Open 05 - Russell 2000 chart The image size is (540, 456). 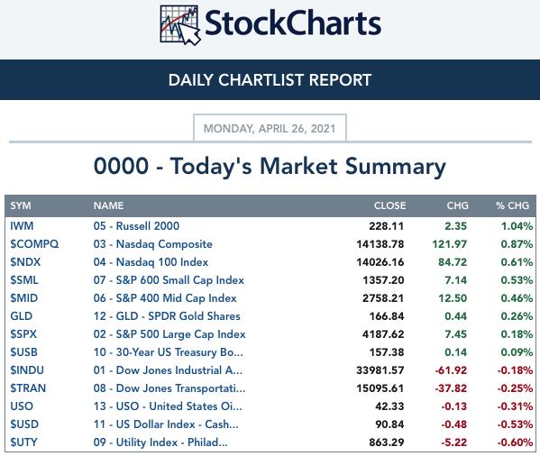(x=136, y=226)
